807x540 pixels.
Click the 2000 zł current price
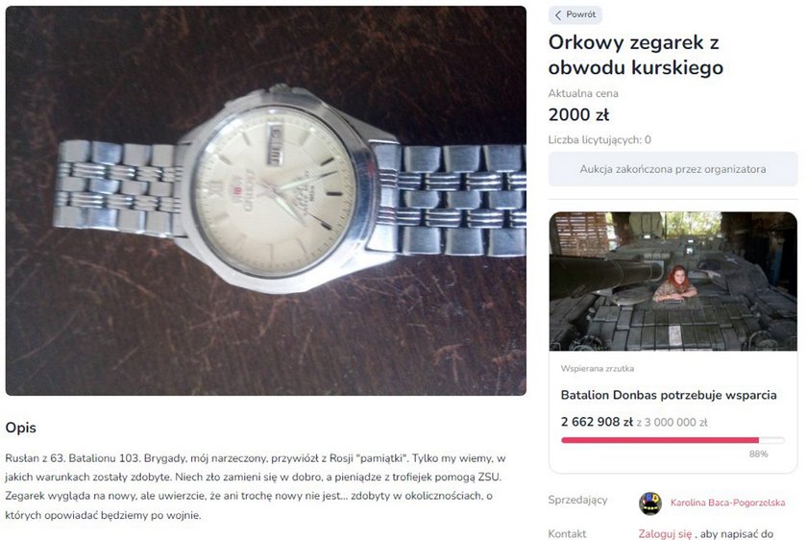[578, 114]
